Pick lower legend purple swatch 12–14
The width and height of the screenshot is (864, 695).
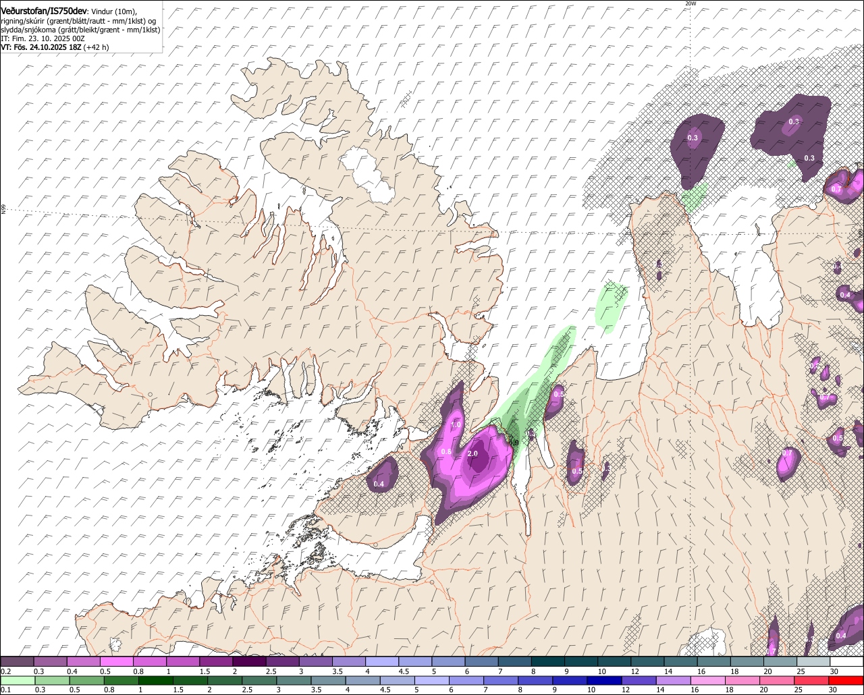[640, 681]
